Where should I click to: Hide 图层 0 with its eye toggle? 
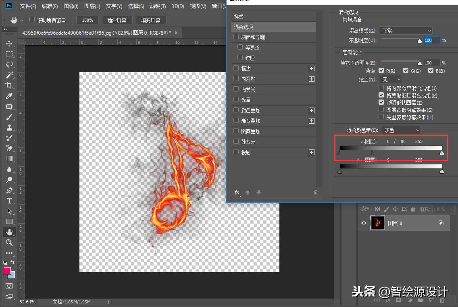[x=364, y=223]
